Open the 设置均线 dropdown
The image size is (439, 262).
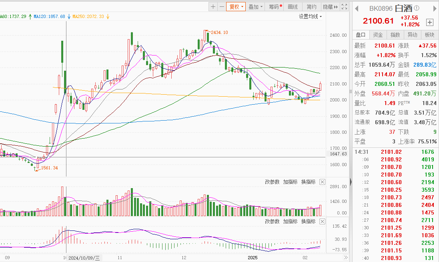pyautogui.click(x=310, y=16)
